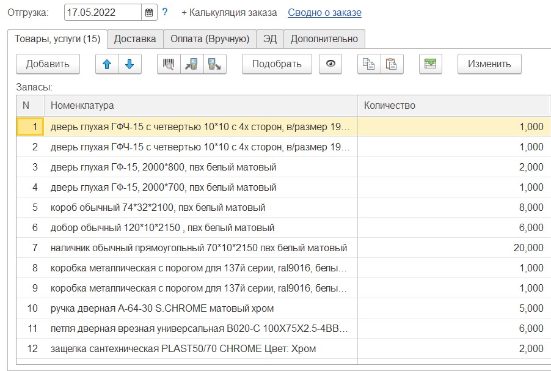The height and width of the screenshot is (371, 551).
Task: Click the Изменить button
Action: 489,64
